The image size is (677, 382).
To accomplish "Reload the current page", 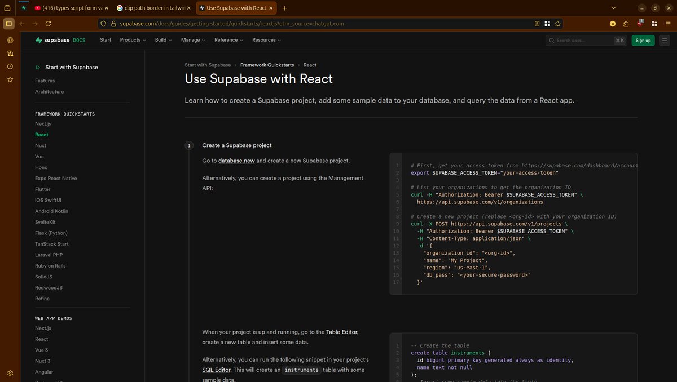I will 49,24.
